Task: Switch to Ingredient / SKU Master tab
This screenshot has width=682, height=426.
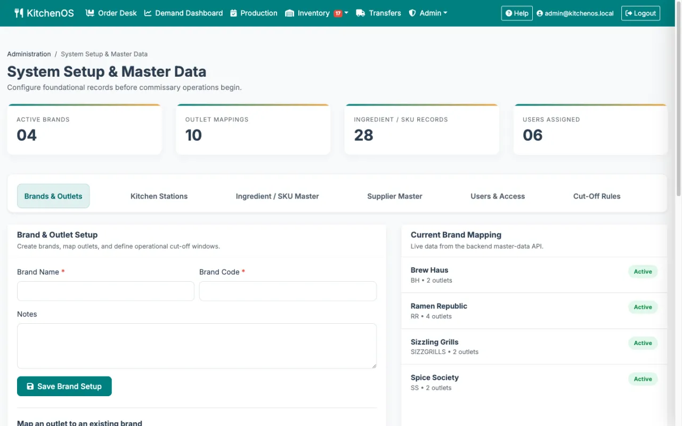Action: tap(277, 196)
